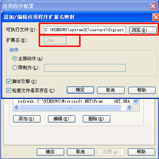Uncheck the 脚本引擎(S) checkbox

point(9,82)
